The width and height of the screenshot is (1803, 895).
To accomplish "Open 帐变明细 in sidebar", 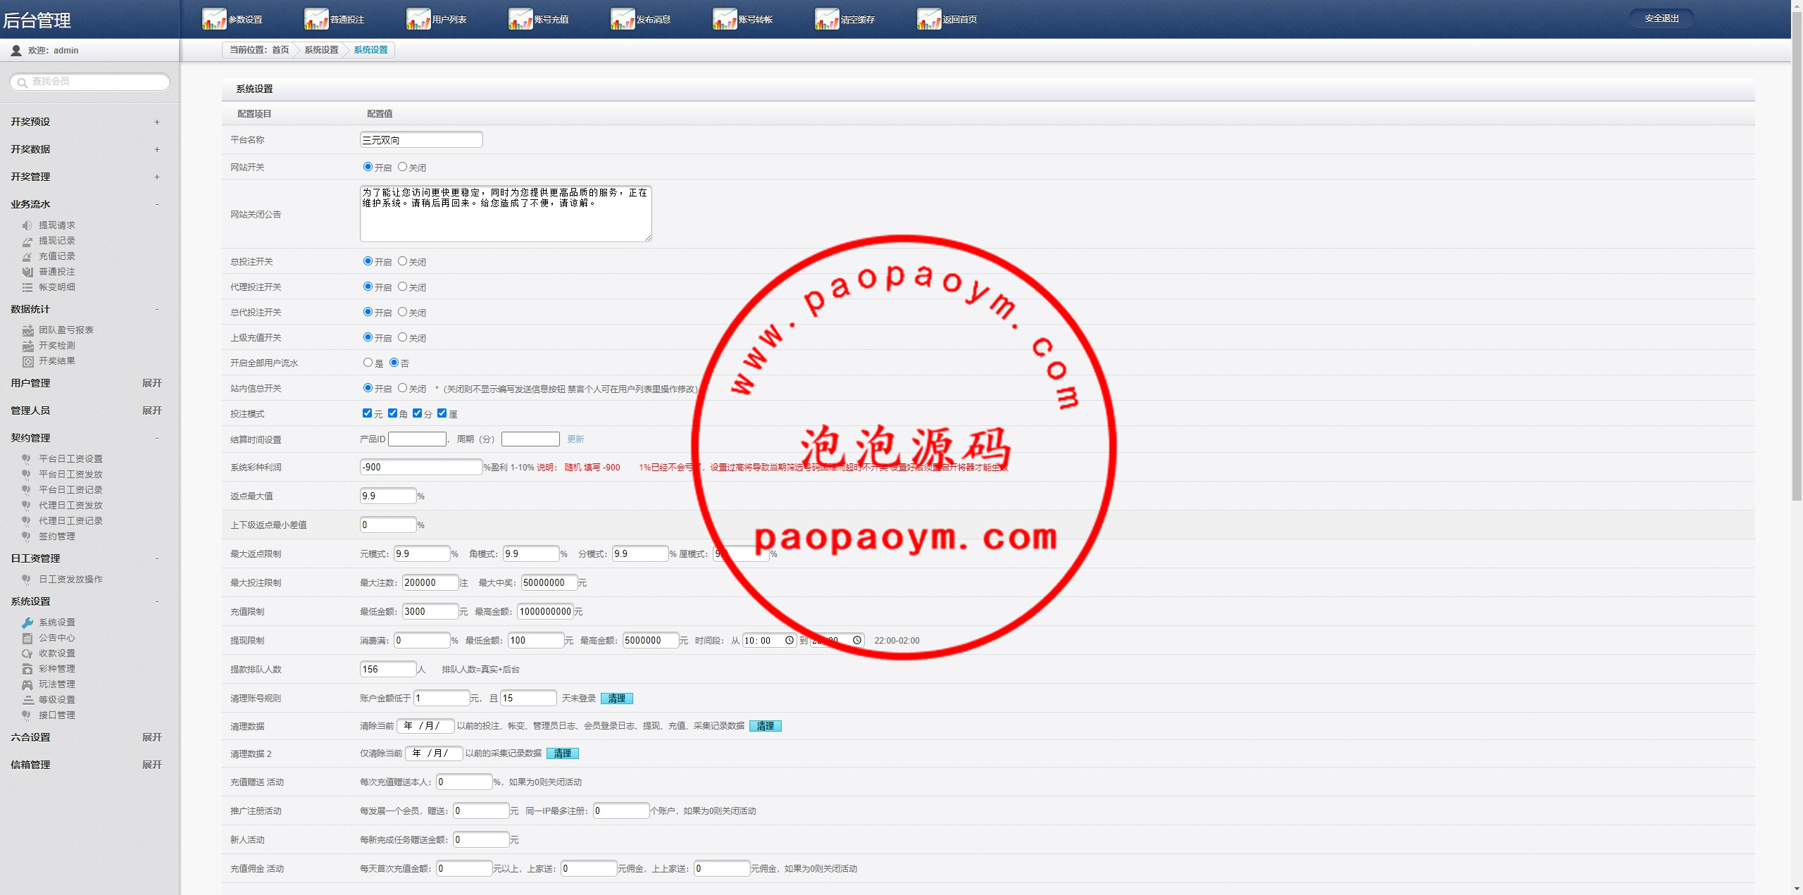I will tap(56, 287).
